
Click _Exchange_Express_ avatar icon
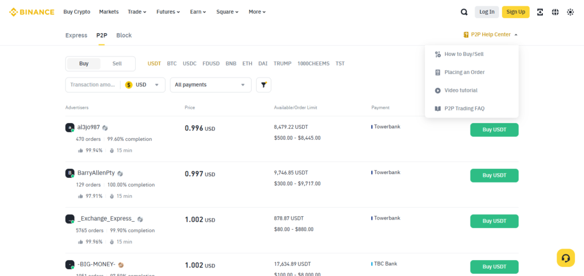coord(70,219)
